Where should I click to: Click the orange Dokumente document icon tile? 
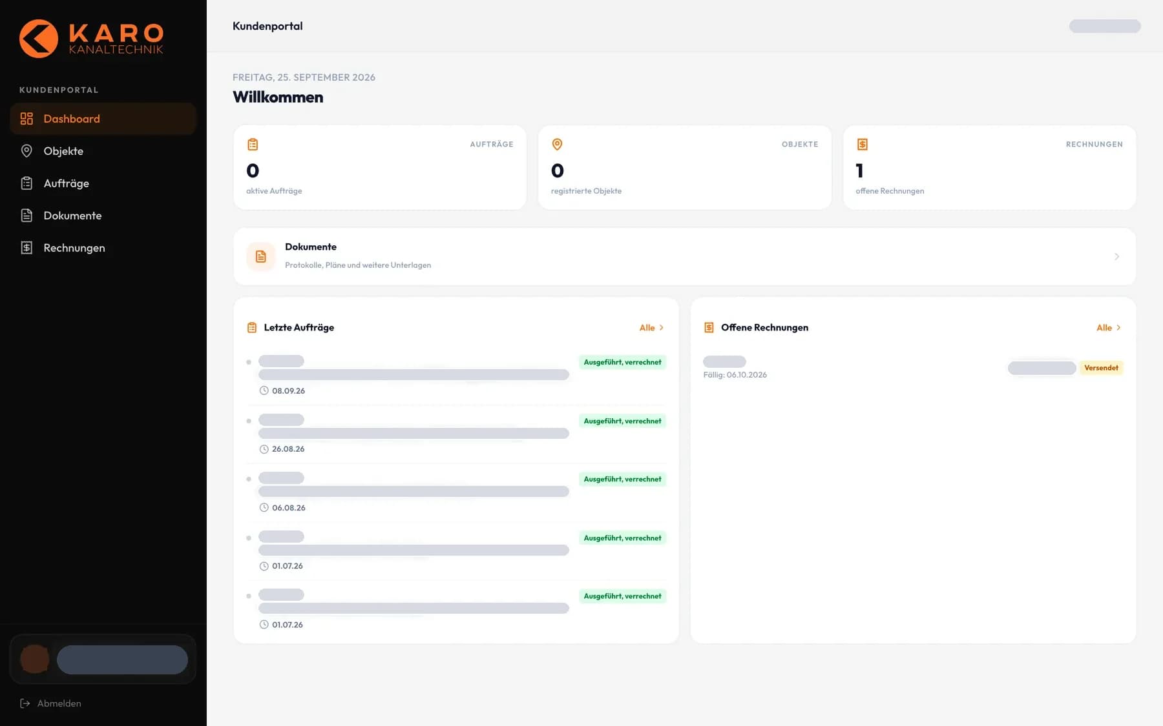261,257
